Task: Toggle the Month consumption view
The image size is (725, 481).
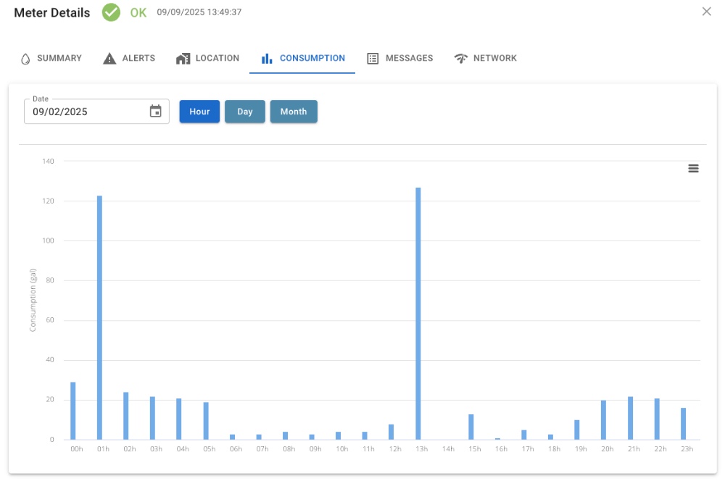Action: pyautogui.click(x=294, y=112)
